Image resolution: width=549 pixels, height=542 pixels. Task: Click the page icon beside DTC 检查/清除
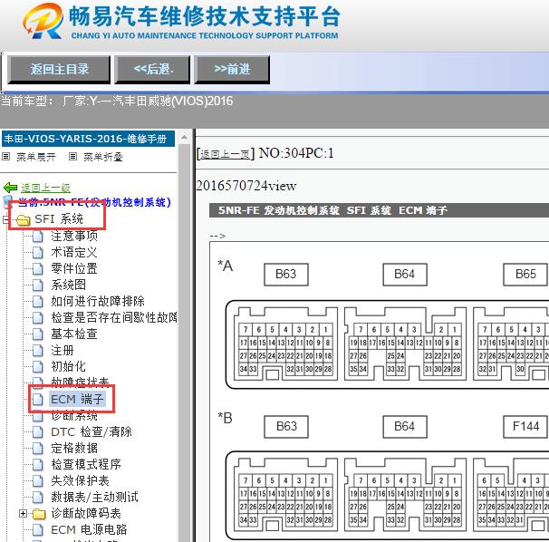pyautogui.click(x=38, y=432)
